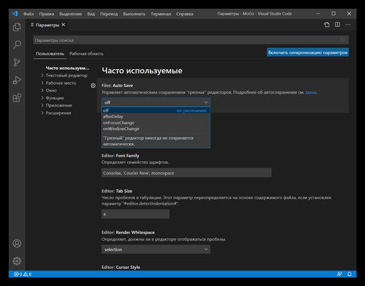
Task: Open the Accounts menu icon
Action: point(17,243)
